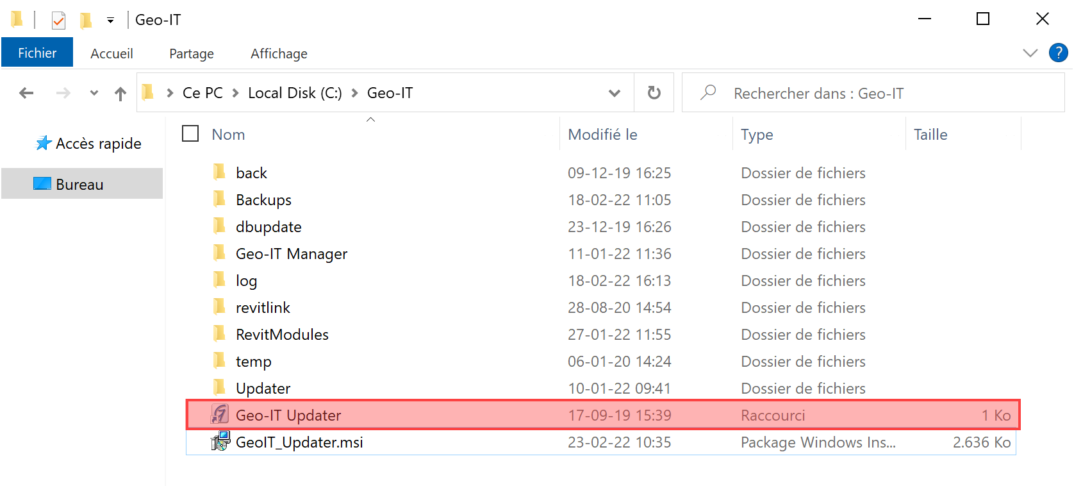Image resolution: width=1074 pixels, height=486 pixels.
Task: Open recent locations dropdown arrow
Action: tap(94, 94)
